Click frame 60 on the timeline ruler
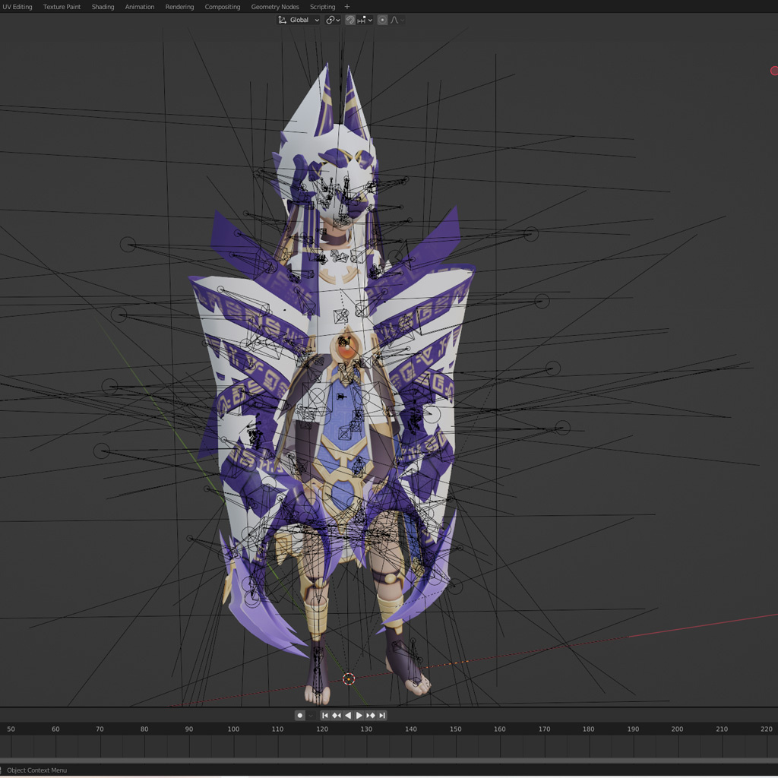 point(55,729)
